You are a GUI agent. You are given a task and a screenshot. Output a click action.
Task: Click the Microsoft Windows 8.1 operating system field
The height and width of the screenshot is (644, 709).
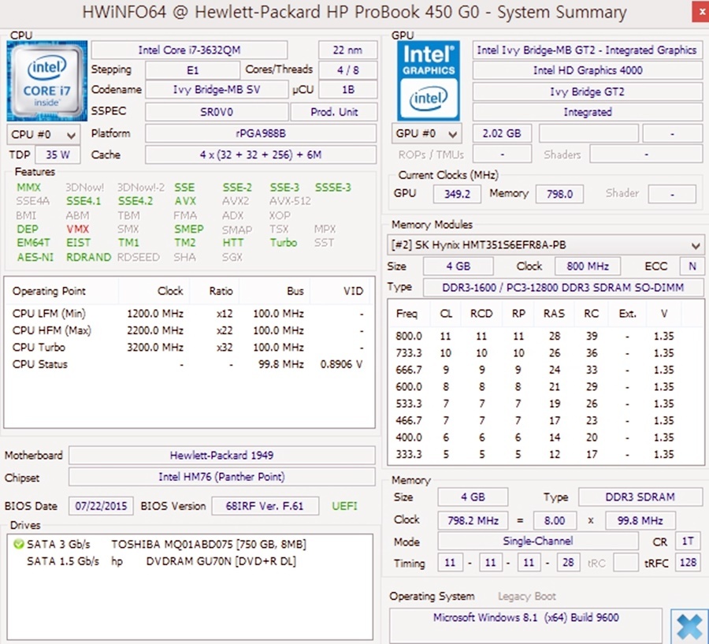[x=525, y=618]
